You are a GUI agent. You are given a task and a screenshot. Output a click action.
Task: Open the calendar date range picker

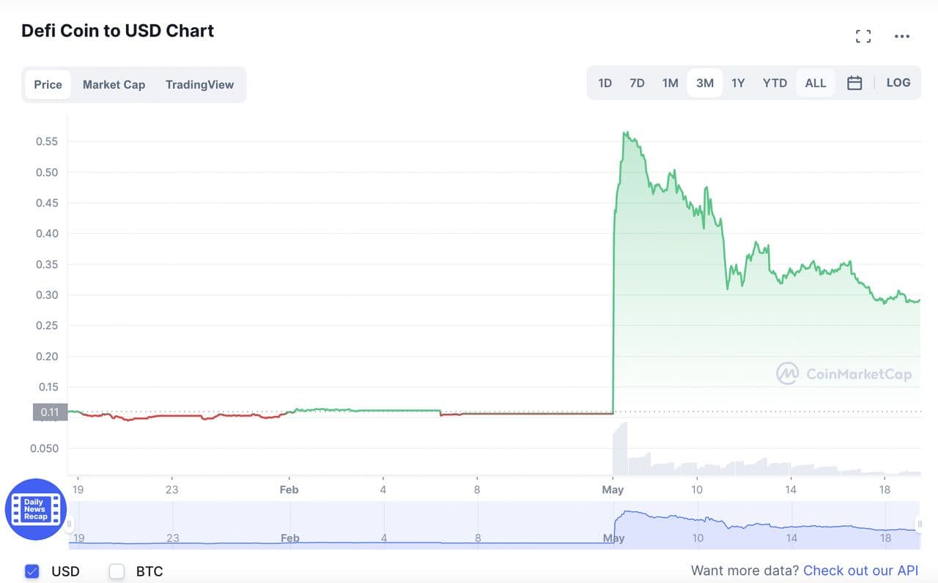click(854, 83)
